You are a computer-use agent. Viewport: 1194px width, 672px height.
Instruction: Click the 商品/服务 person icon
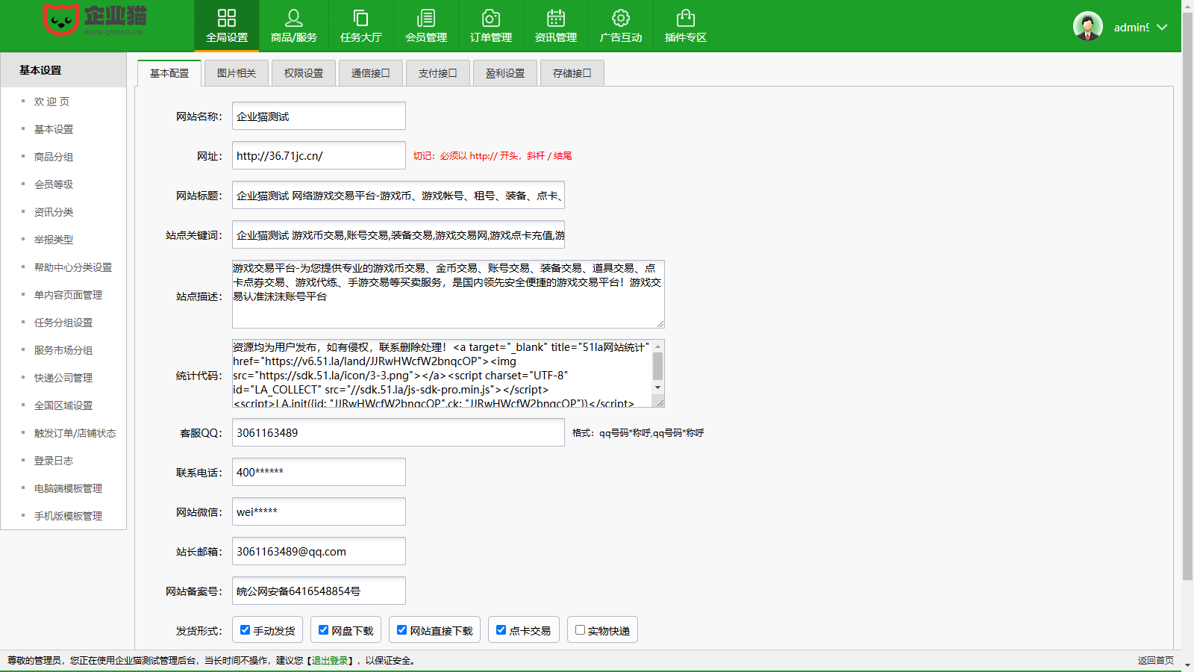[x=293, y=18]
